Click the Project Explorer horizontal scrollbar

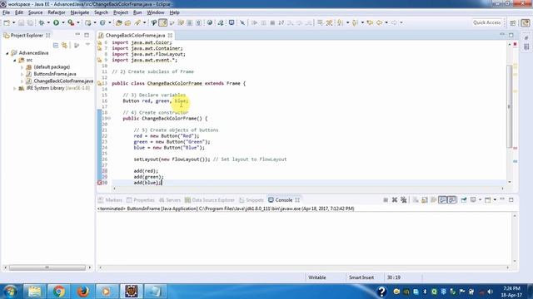(x=47, y=267)
